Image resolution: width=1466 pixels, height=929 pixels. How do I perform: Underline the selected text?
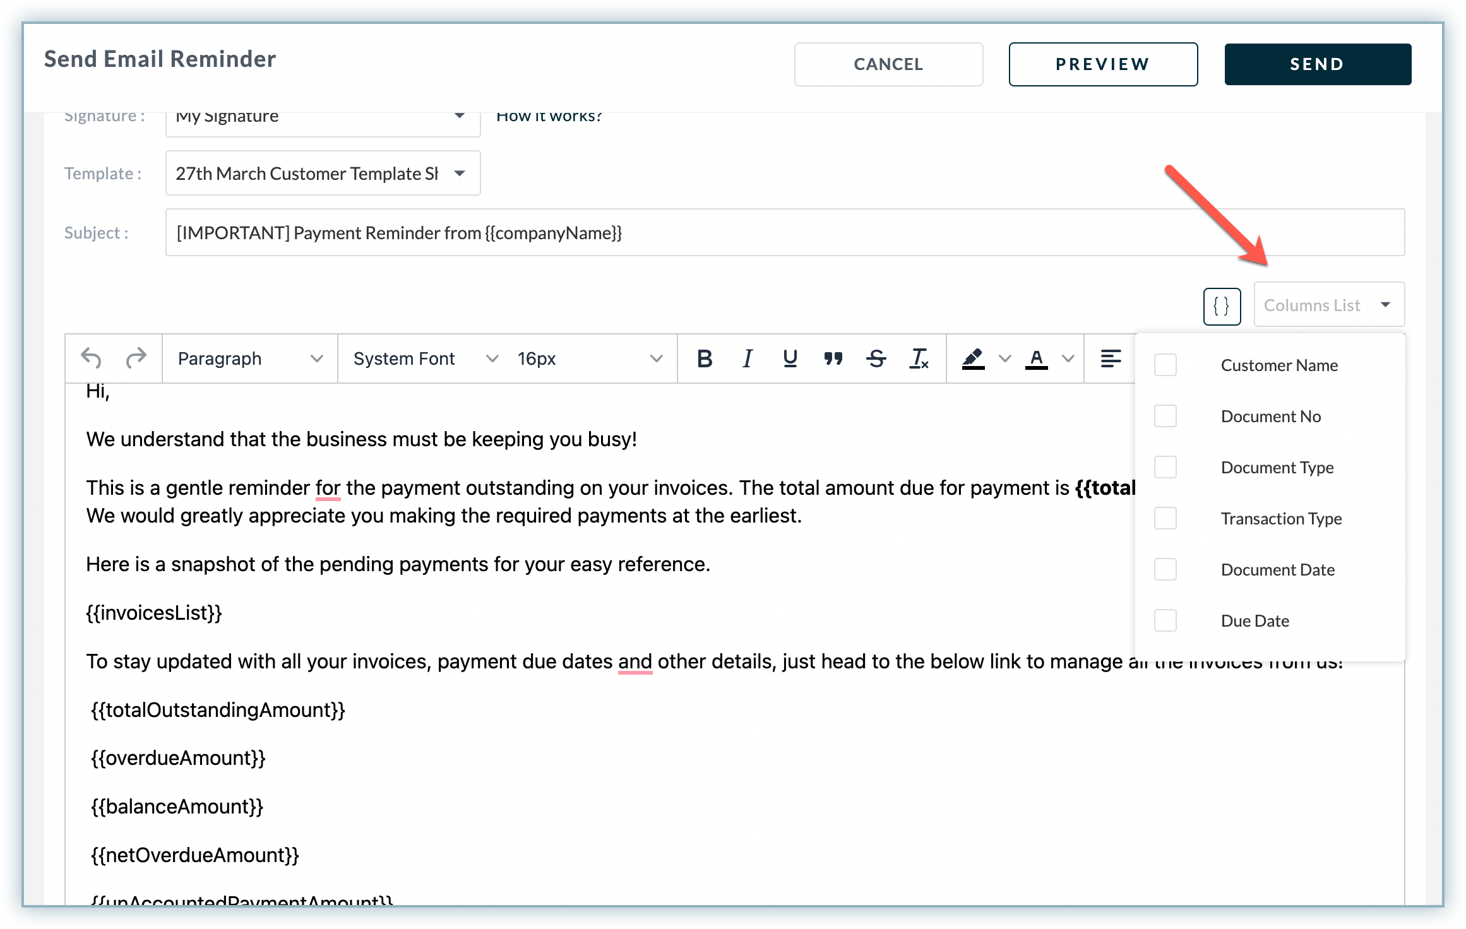[x=790, y=358]
